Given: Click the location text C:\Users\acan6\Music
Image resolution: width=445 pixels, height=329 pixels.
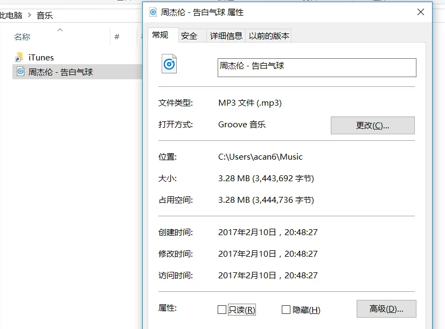Looking at the screenshot, I should pyautogui.click(x=260, y=157).
